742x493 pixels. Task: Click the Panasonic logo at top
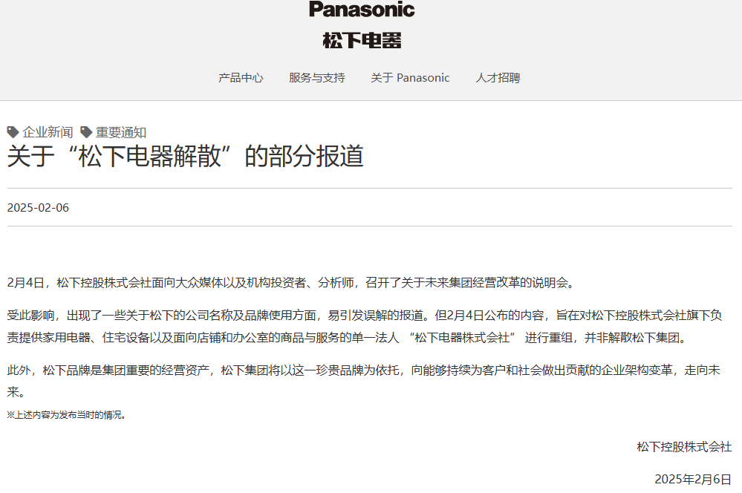pos(362,10)
